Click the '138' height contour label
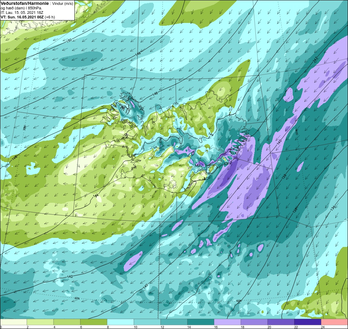The image size is (348, 329). click(x=284, y=177)
